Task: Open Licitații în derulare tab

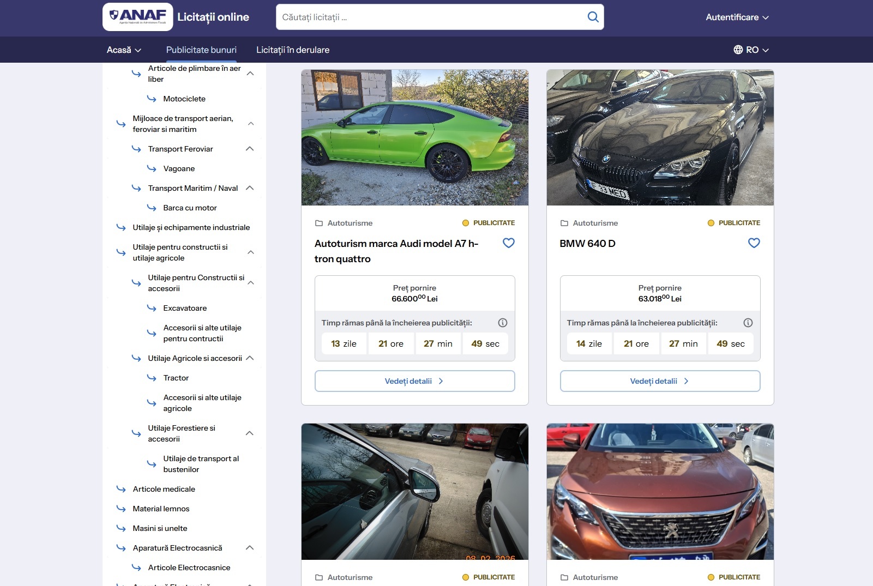Action: pos(293,50)
